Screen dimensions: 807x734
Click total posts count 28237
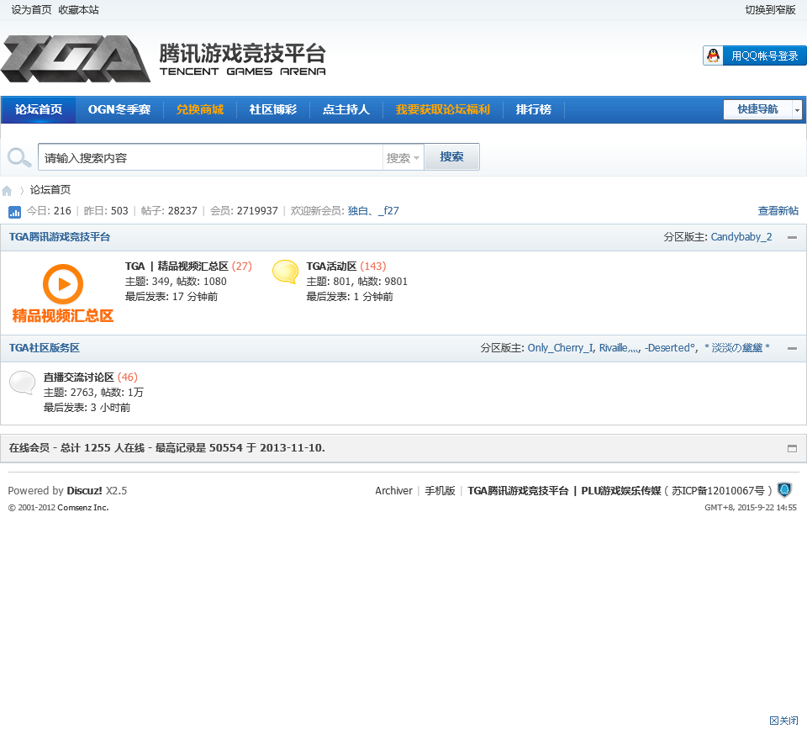[x=182, y=211]
